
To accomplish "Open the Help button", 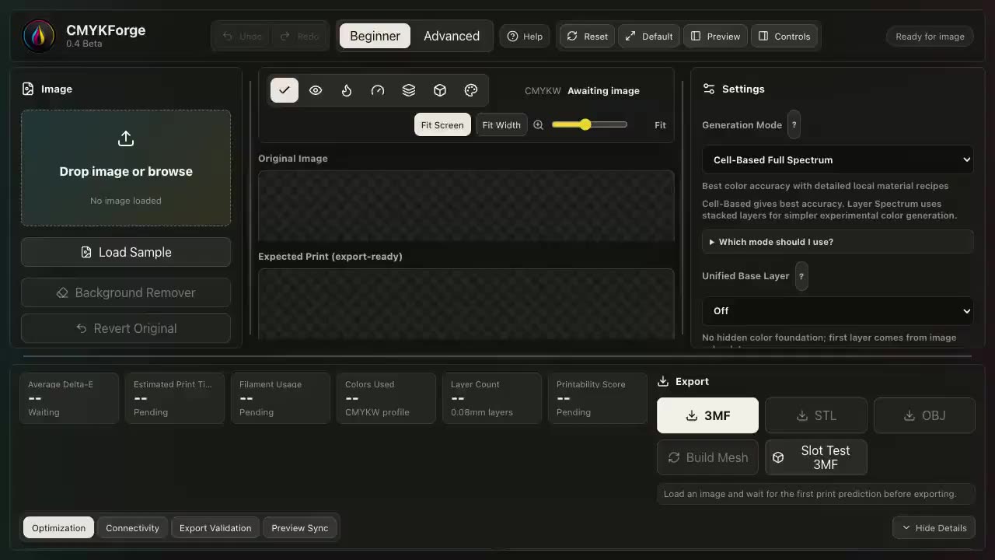I will [x=525, y=36].
